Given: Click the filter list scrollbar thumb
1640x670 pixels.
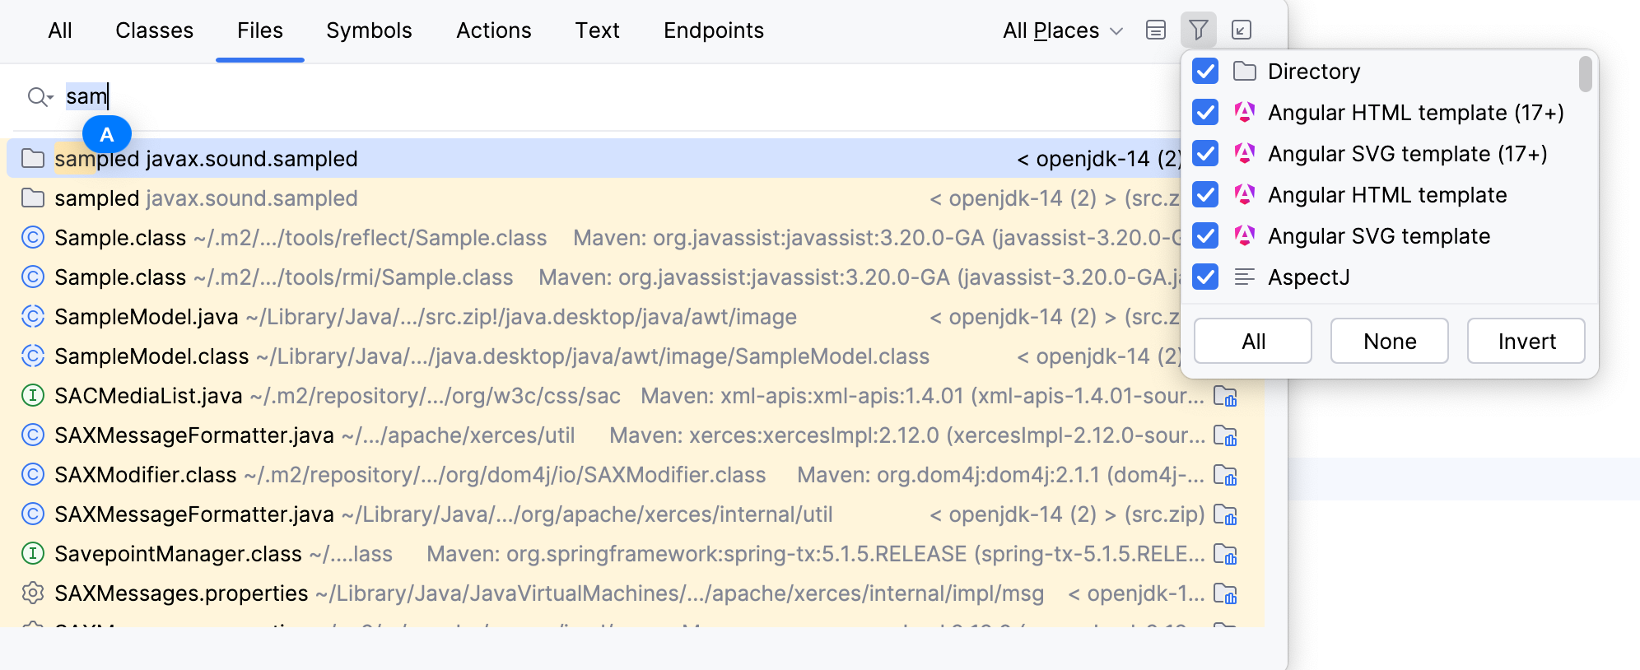Looking at the screenshot, I should click(x=1585, y=74).
